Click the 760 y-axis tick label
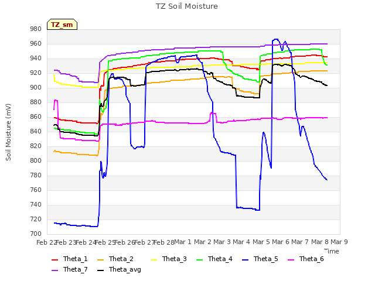Image resolution: width=375 pixels, height=281 pixels. [x=36, y=190]
